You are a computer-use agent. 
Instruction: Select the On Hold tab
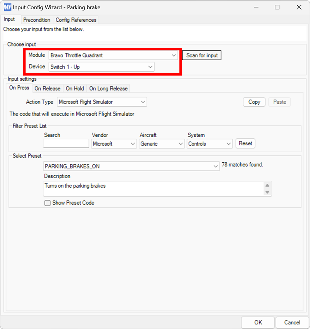point(74,88)
